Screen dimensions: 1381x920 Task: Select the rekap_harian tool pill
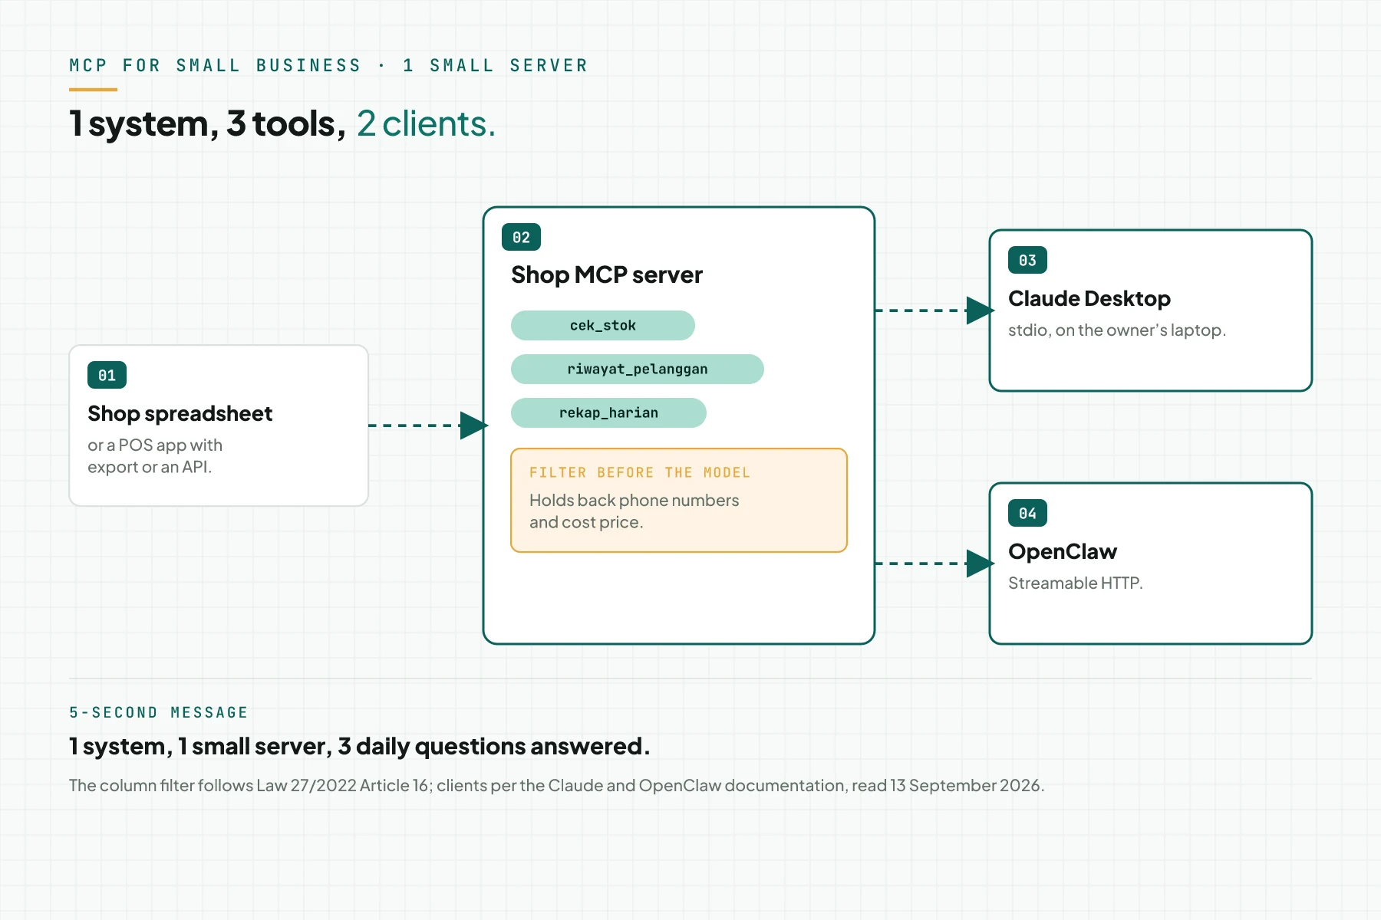click(x=608, y=412)
